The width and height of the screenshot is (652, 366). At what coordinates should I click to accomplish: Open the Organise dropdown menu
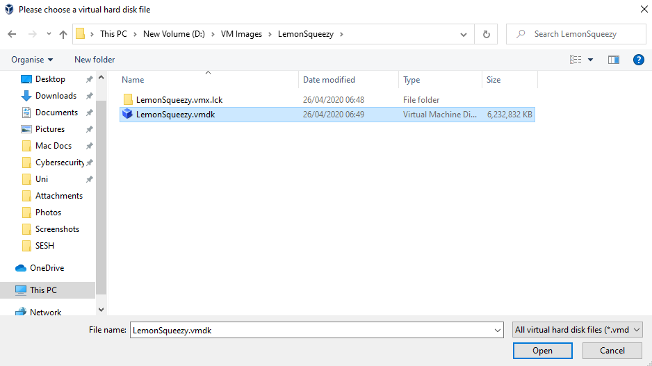[x=32, y=60]
